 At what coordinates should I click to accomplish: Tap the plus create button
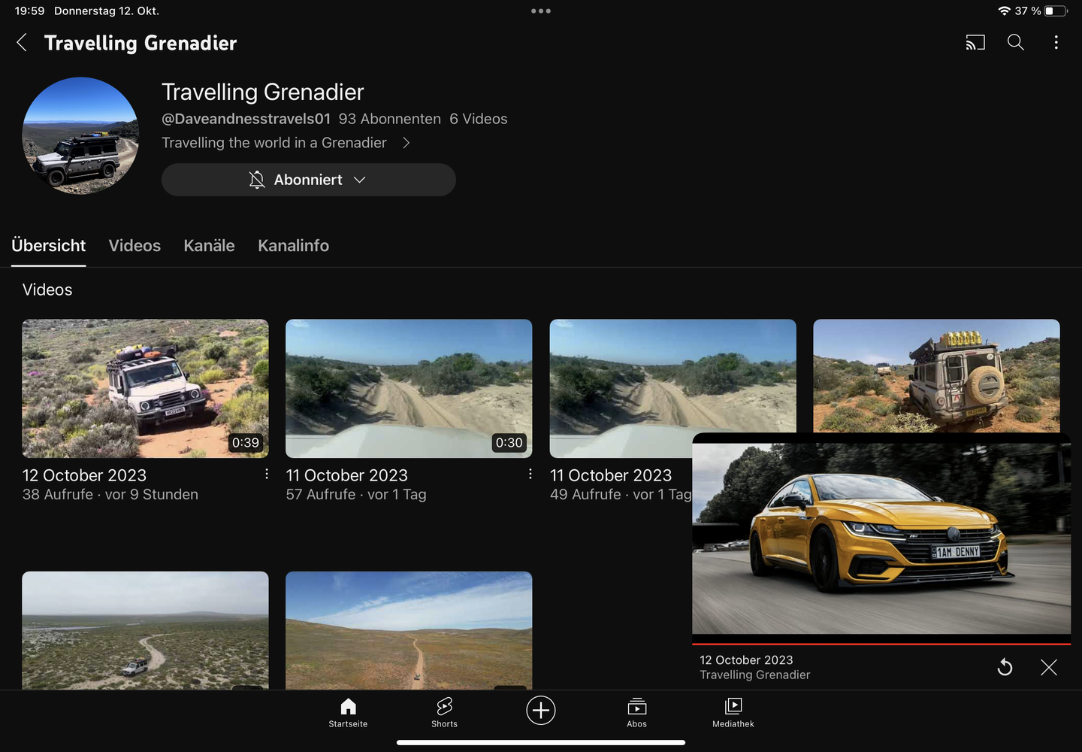[x=541, y=710]
